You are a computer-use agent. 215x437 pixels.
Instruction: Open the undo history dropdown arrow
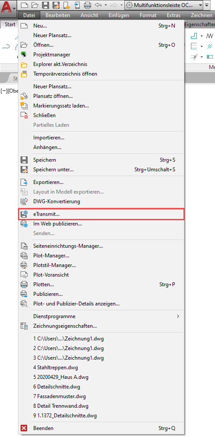106,5
